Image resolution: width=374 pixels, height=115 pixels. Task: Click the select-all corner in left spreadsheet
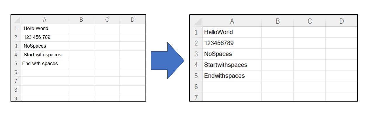(x=16, y=20)
